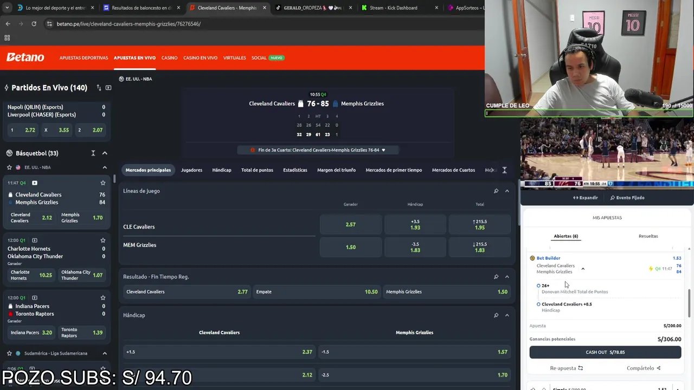Switch to Margen del triunfo tab
694x390 pixels.
point(336,170)
